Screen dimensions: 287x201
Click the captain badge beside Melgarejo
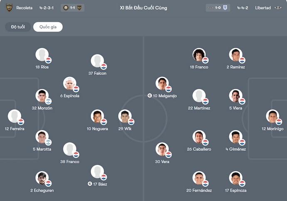click(150, 96)
